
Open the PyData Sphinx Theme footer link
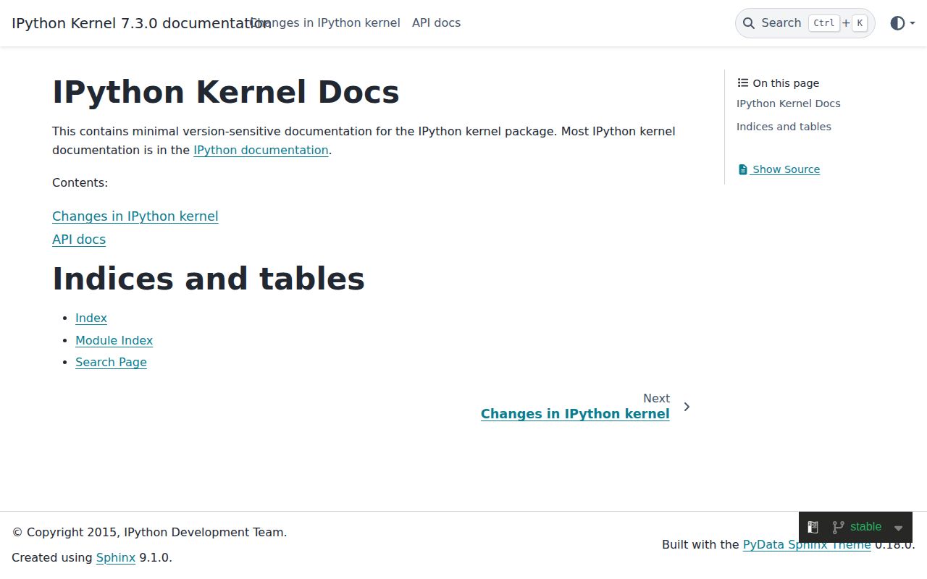[x=807, y=544]
